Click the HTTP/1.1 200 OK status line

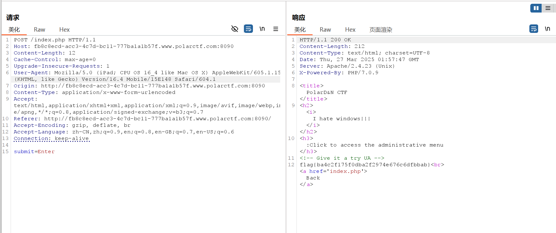pyautogui.click(x=325, y=40)
